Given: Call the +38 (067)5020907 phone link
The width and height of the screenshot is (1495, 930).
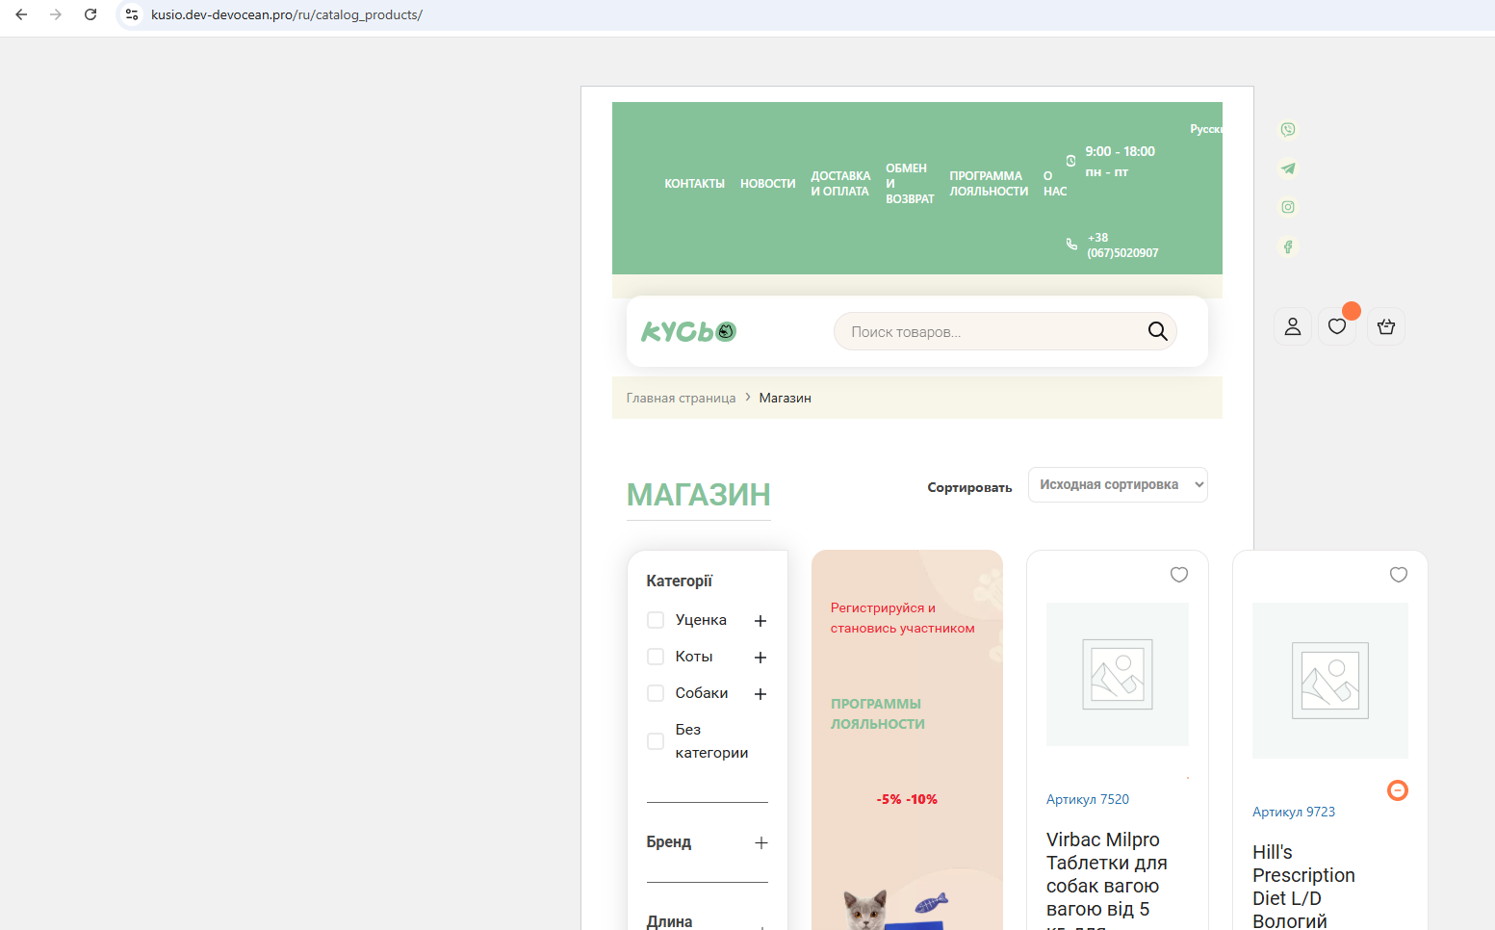Looking at the screenshot, I should click(1122, 245).
